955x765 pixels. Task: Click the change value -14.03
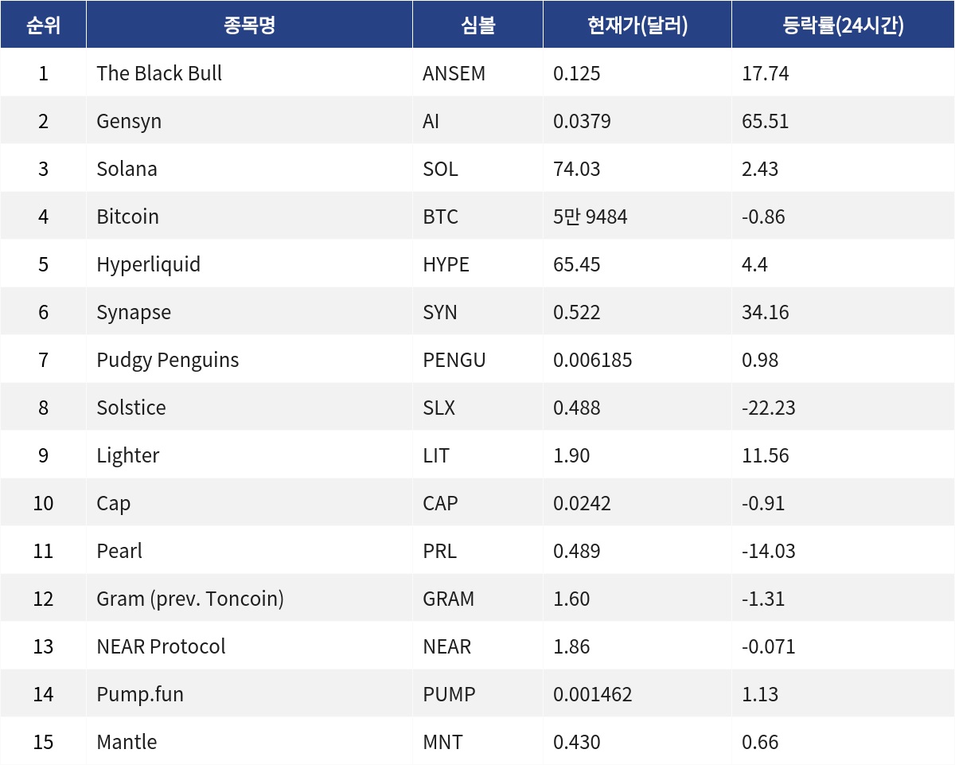point(769,551)
